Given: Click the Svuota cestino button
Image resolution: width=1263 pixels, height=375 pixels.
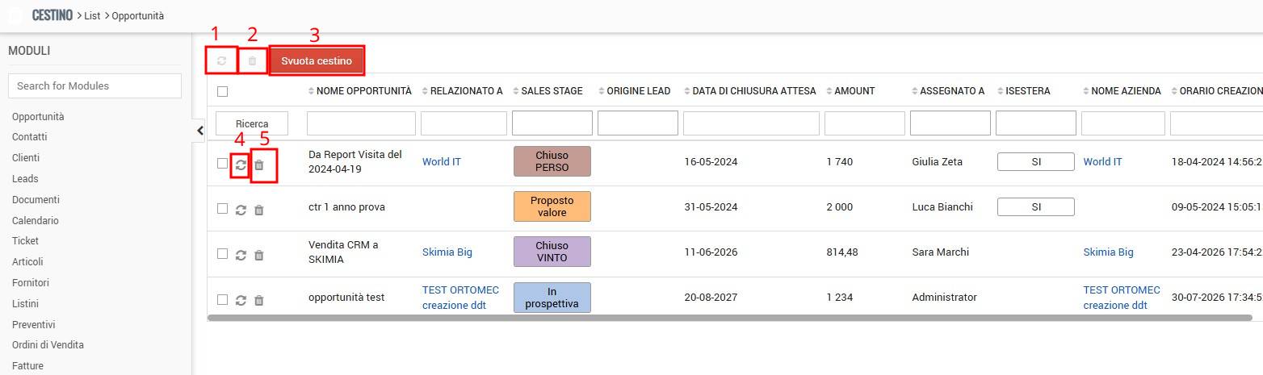Looking at the screenshot, I should [x=317, y=60].
